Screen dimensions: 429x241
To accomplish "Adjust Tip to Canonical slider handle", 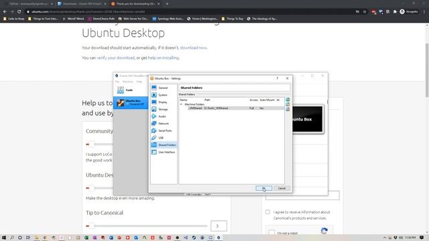I will pos(92,226).
